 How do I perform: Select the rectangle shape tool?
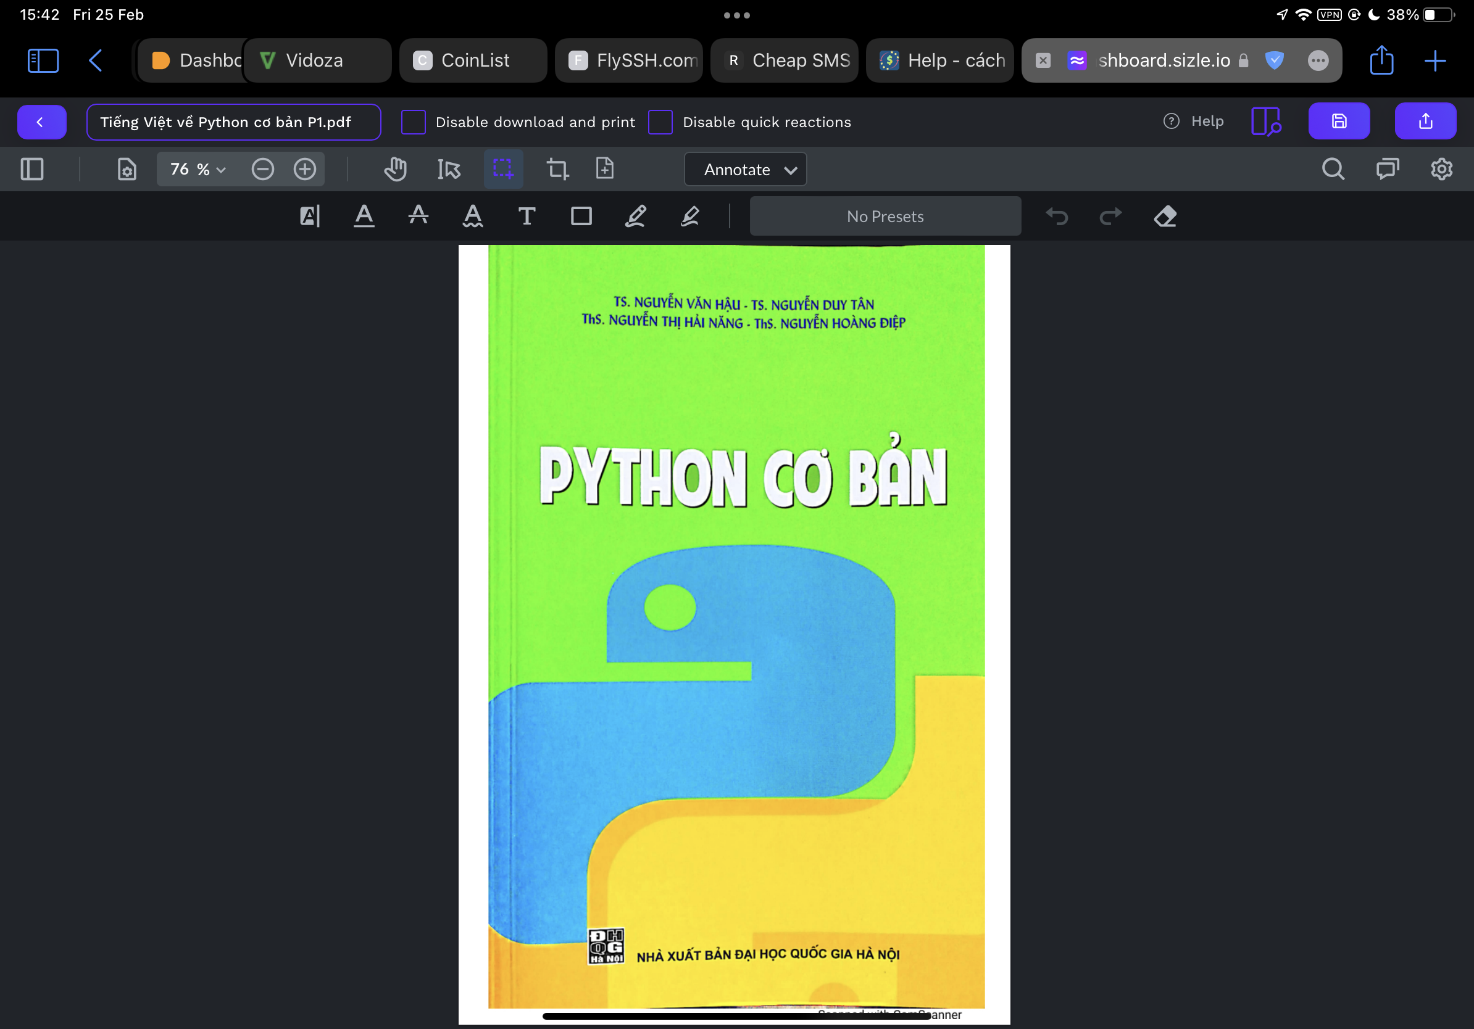[x=581, y=216]
